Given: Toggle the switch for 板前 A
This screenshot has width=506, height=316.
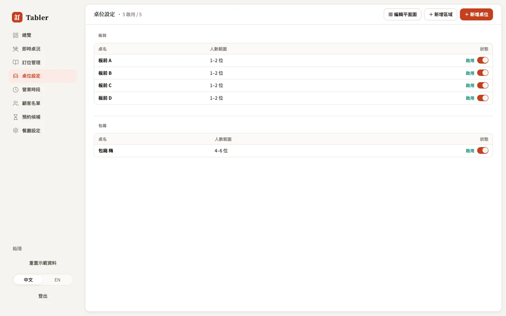Looking at the screenshot, I should click(483, 60).
